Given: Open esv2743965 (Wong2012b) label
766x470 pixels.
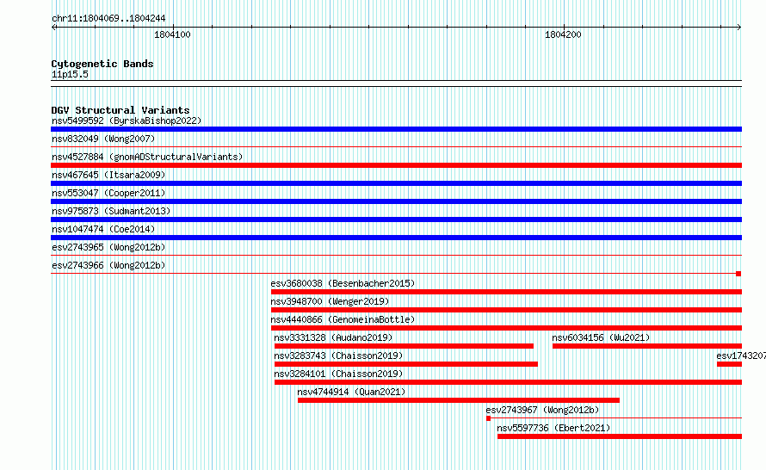Looking at the screenshot, I should (x=108, y=247).
